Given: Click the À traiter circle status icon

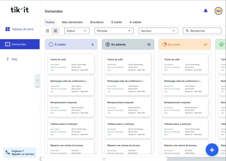Looking at the screenshot, I should point(51,44).
